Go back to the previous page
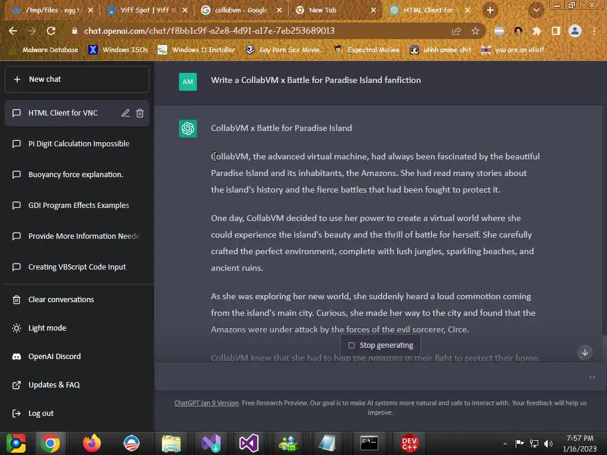This screenshot has height=455, width=607. click(13, 31)
